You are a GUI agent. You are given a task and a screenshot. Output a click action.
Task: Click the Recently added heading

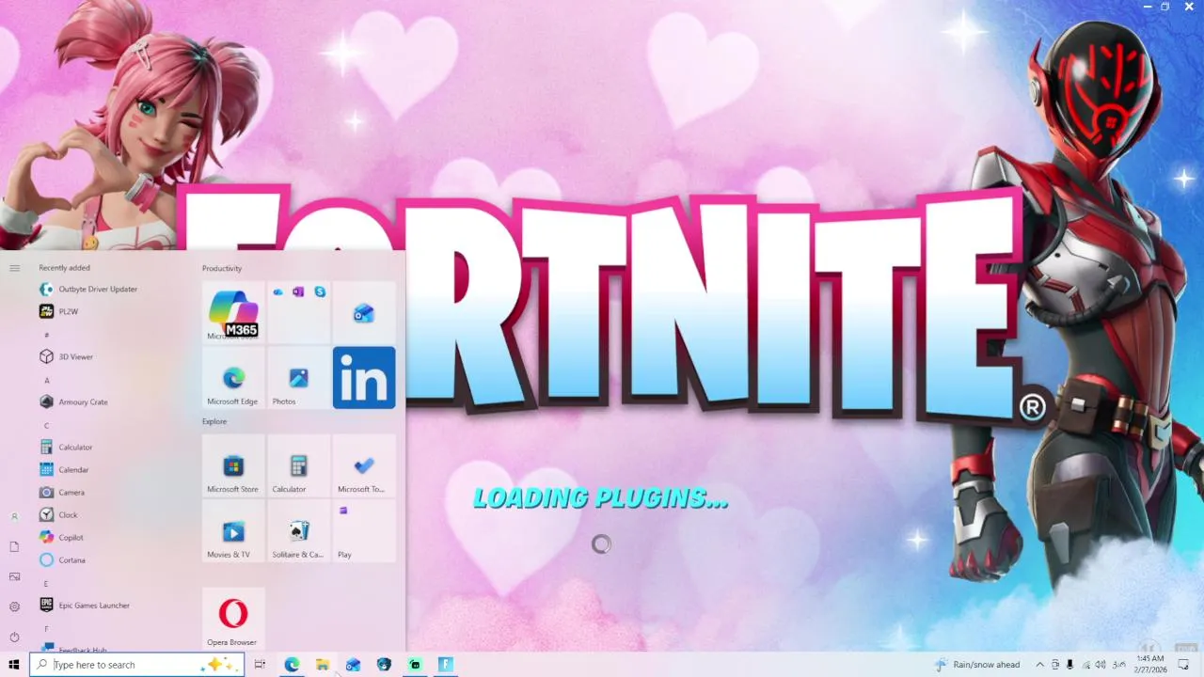pos(64,268)
